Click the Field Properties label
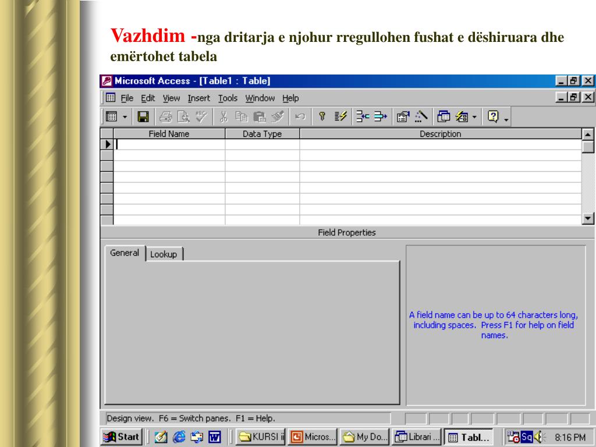Screen dimensions: 596x447 tap(347, 233)
